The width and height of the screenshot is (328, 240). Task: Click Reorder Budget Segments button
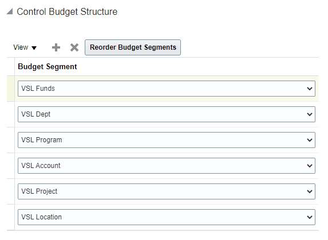[x=133, y=47]
